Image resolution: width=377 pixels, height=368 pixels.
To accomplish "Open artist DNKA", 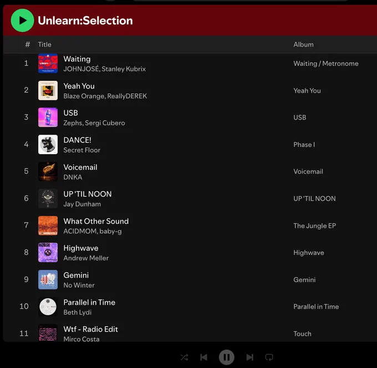I will [x=73, y=177].
